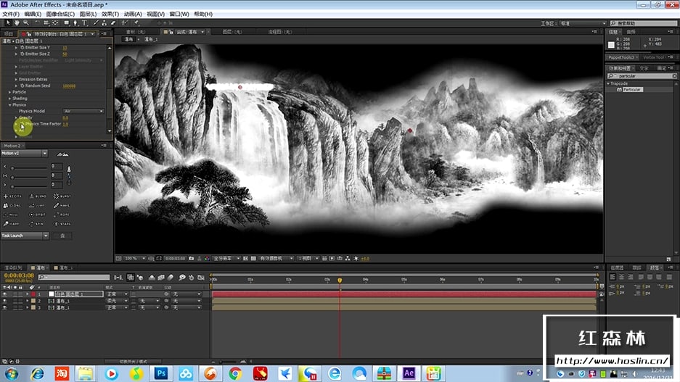Select the Hand tool

coord(17,23)
